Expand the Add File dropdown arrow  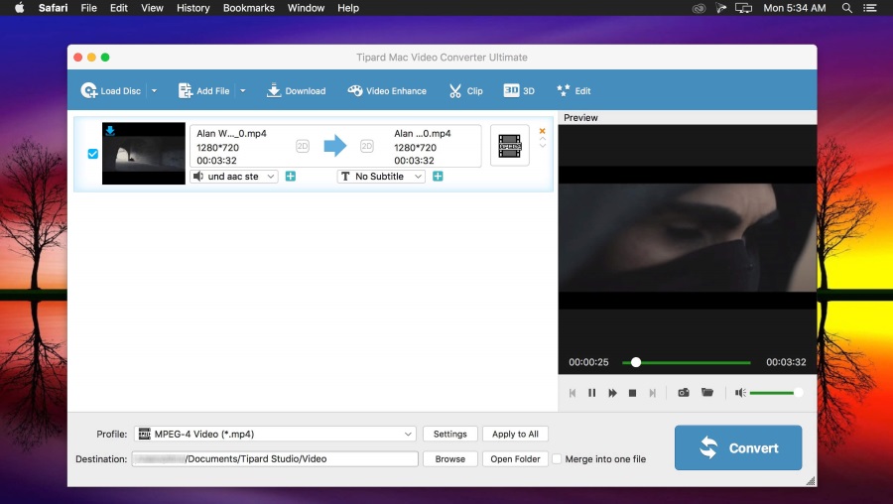(x=243, y=90)
